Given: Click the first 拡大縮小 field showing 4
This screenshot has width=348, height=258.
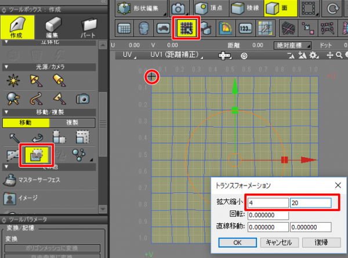Looking at the screenshot, I should pyautogui.click(x=268, y=203).
